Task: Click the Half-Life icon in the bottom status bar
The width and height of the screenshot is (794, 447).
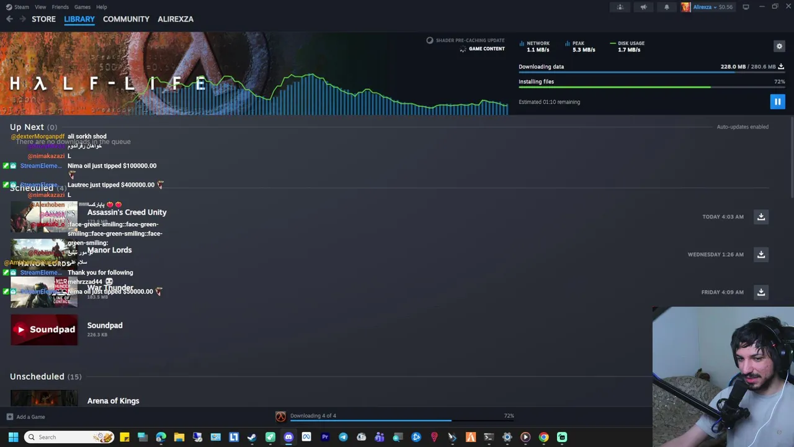Action: 280,417
